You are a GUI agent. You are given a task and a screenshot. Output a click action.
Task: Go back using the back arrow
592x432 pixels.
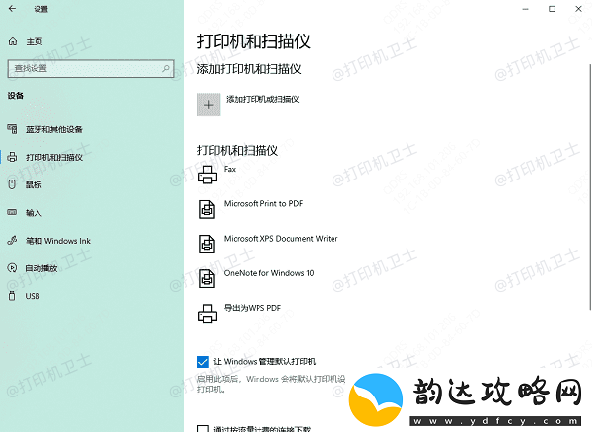(12, 8)
